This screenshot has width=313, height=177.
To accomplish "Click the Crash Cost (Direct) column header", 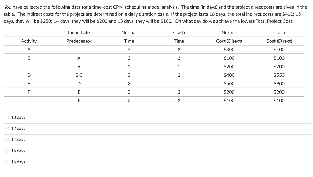I will tap(278, 37).
